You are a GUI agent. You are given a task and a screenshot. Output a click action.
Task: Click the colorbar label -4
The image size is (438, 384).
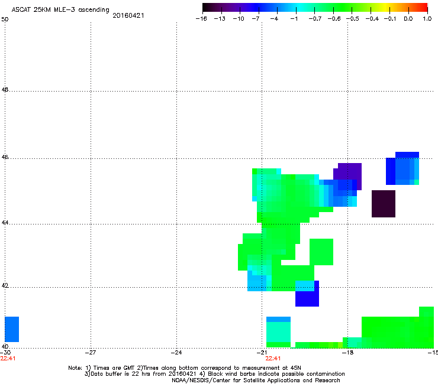click(x=274, y=19)
